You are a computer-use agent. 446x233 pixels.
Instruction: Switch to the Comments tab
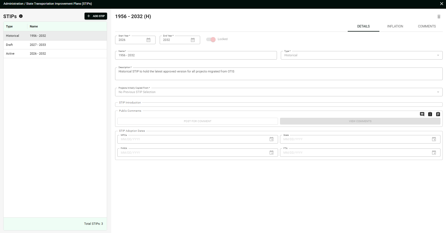[x=427, y=26]
